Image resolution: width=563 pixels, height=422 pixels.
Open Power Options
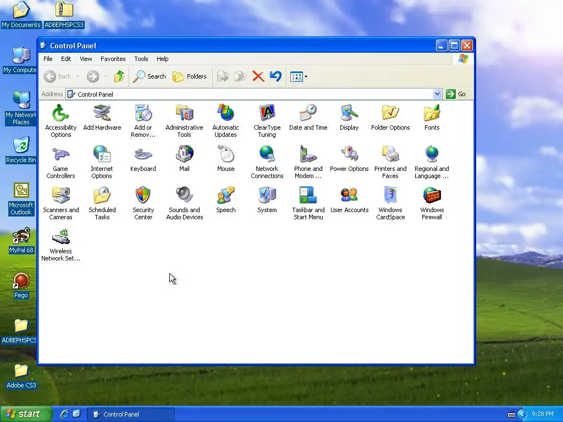pyautogui.click(x=349, y=159)
